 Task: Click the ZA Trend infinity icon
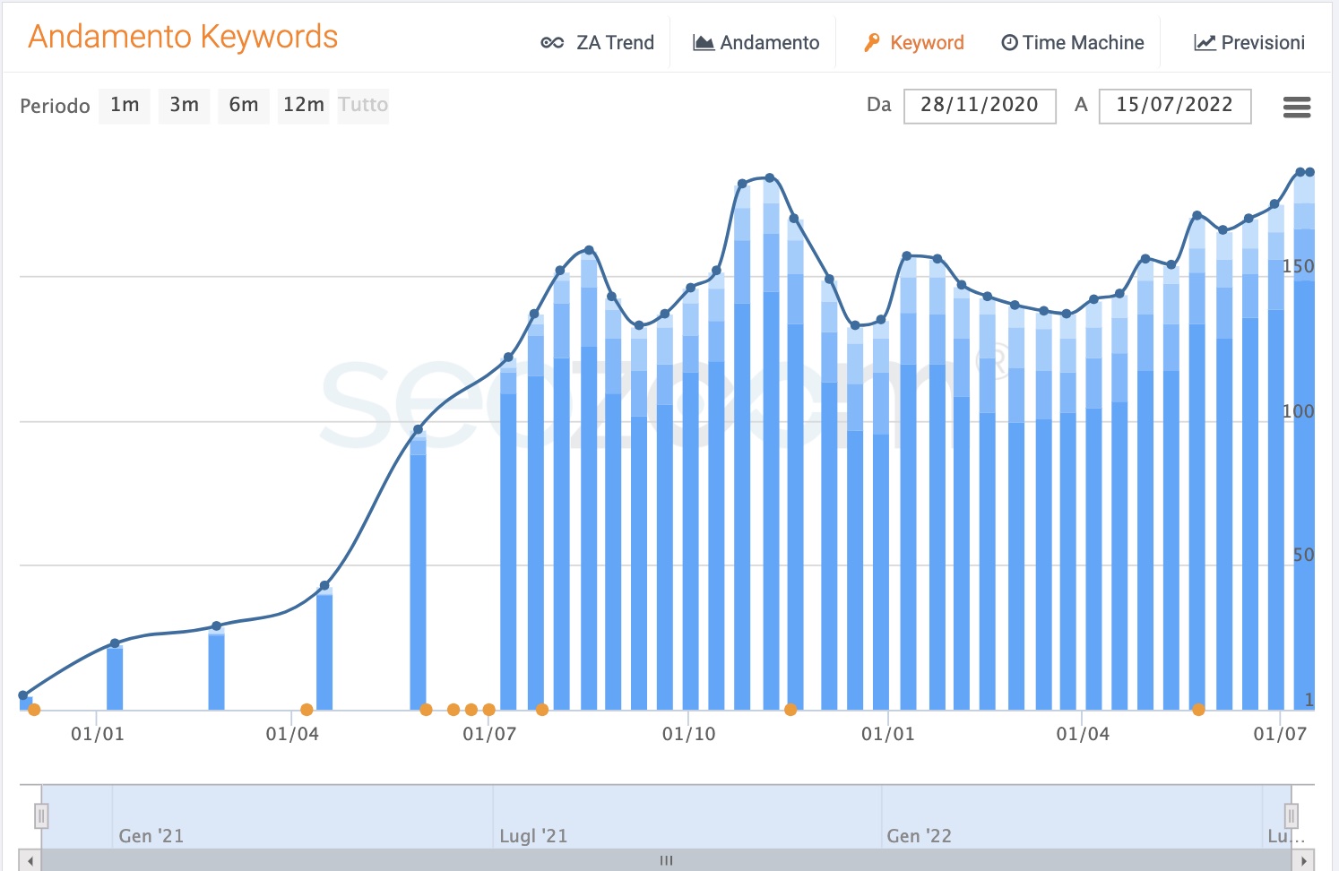pos(552,43)
